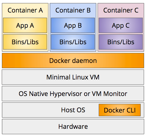This screenshot has height=136, width=146.
Task: Click the Container A title label
Action: click(x=25, y=10)
